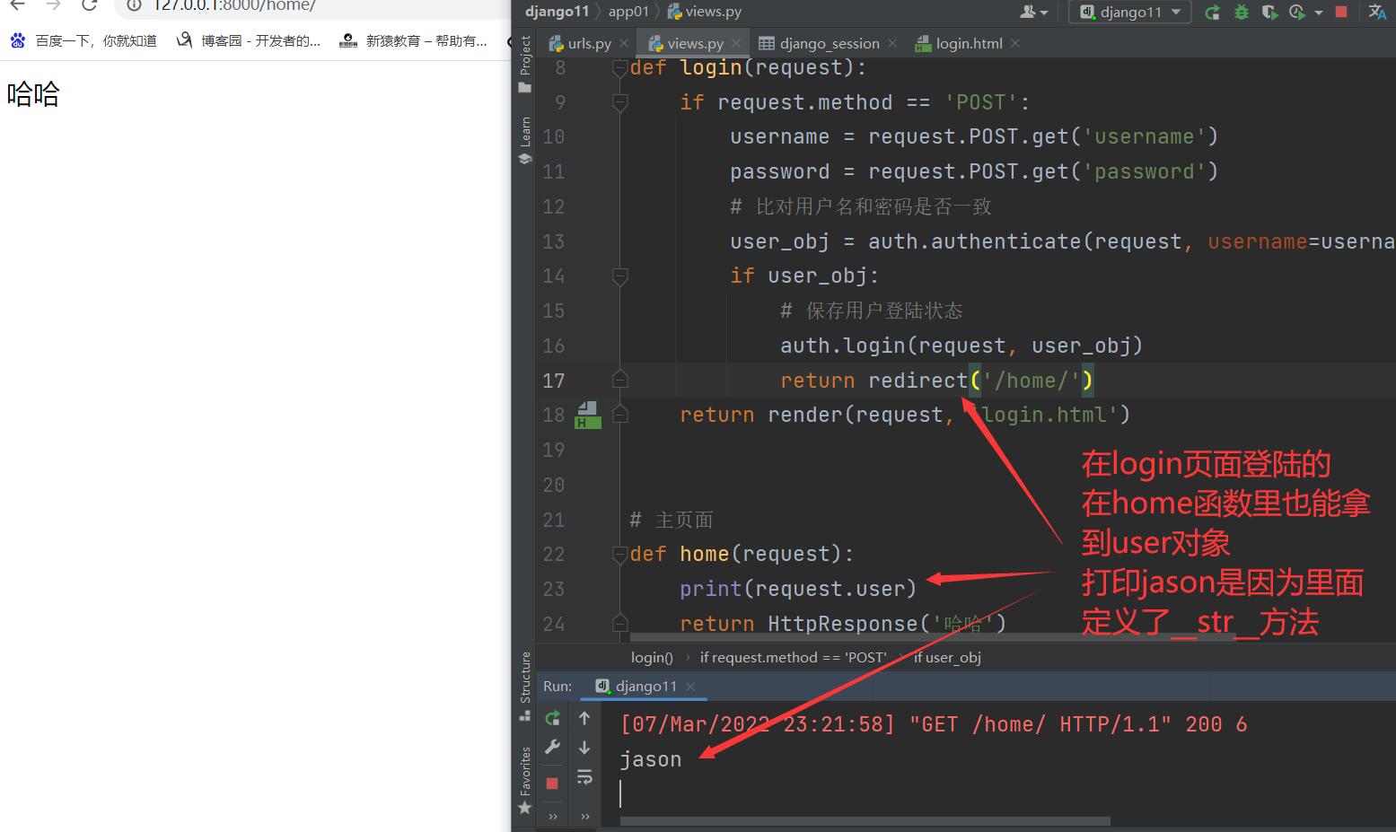Rerun django11 in the Run panel
Image resolution: width=1396 pixels, height=832 pixels.
point(552,718)
